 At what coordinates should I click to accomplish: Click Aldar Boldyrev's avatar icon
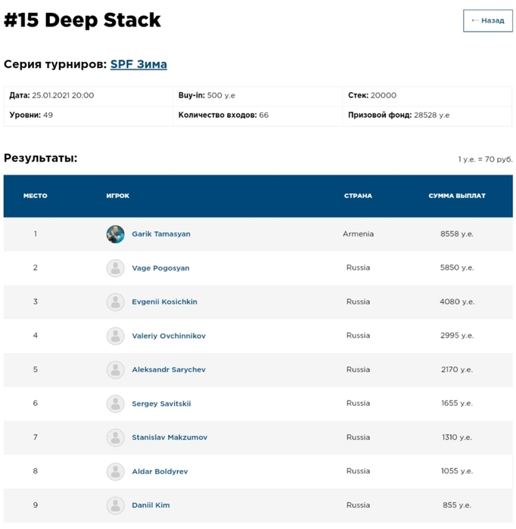[x=115, y=472]
